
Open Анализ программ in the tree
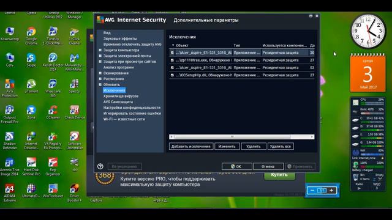[x=118, y=67]
